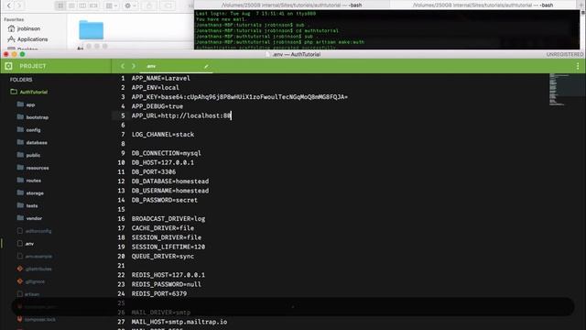Screen dimensions: 586x330
Task: Switch Finder to list view
Action: (x=71, y=5)
